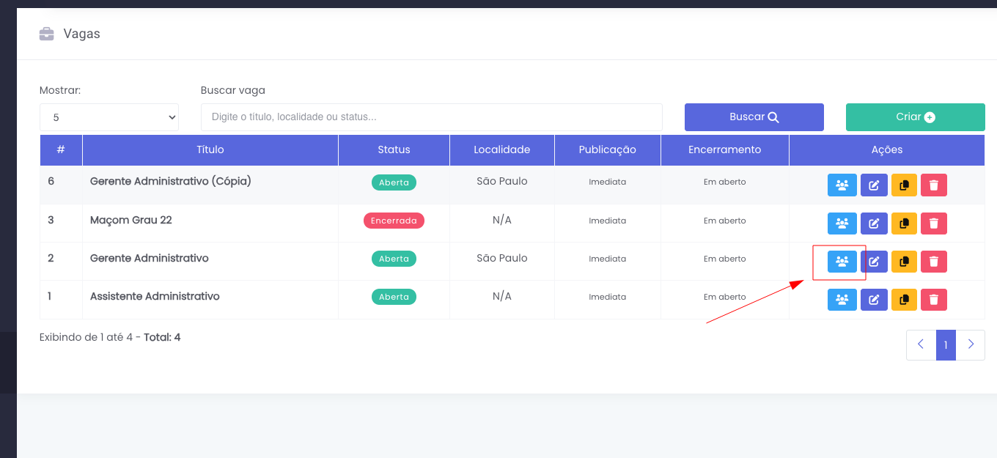Viewport: 997px width, 458px height.
Task: Click N/A locality for Maçom Grau 22
Action: click(x=502, y=220)
